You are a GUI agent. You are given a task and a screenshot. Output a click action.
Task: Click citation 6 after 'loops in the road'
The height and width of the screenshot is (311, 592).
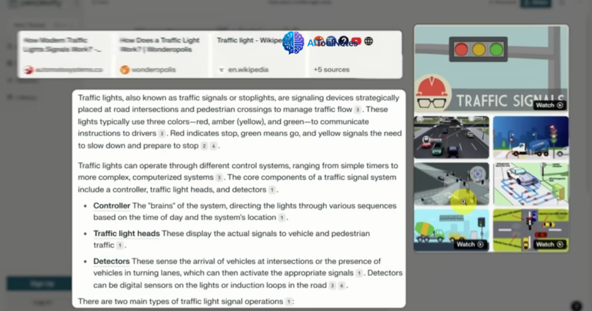pos(341,286)
